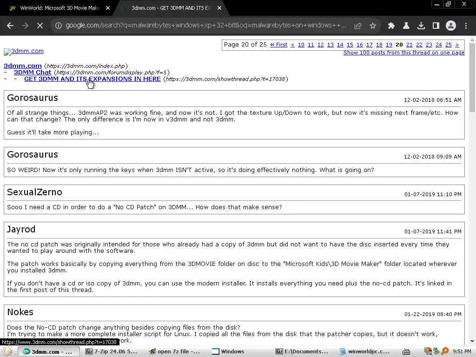Open the on-screen keyboard tray icon
Image resolution: width=476 pixels, height=357 pixels.
point(406,352)
